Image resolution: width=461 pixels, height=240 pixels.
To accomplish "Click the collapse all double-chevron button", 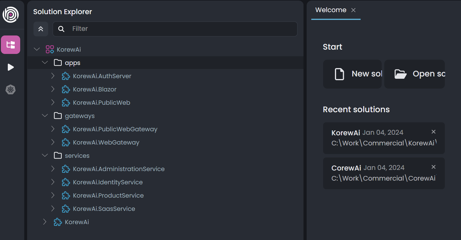I will (x=41, y=29).
